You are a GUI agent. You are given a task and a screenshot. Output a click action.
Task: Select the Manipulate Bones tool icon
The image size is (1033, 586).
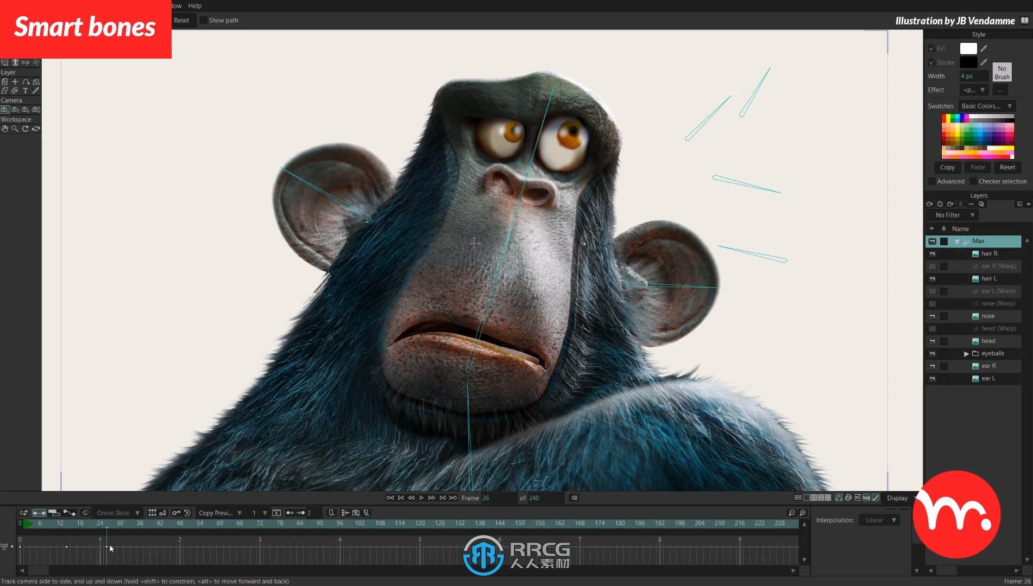(x=4, y=62)
